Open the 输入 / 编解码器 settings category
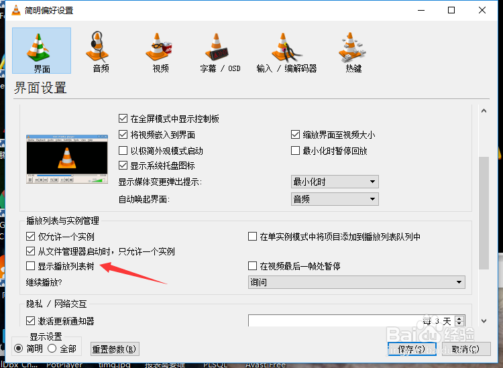503x368 pixels. (286, 52)
